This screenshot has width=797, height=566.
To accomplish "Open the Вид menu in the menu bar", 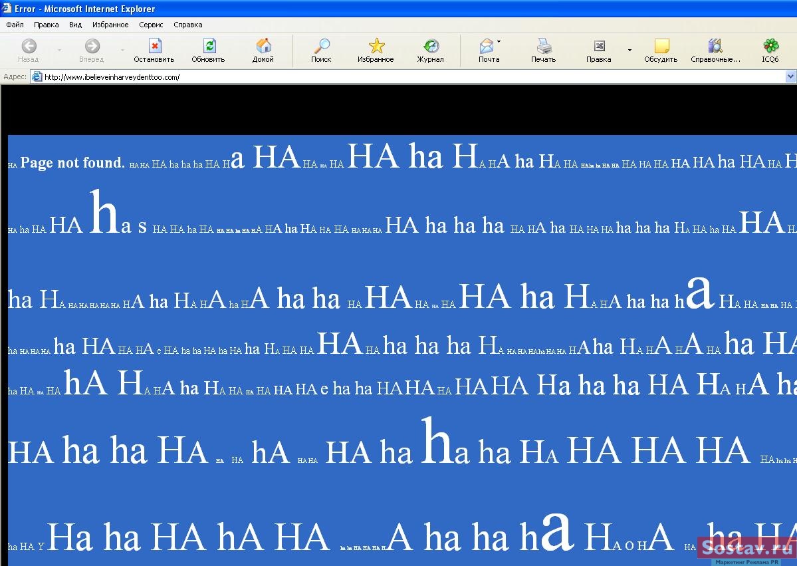I will click(x=75, y=25).
